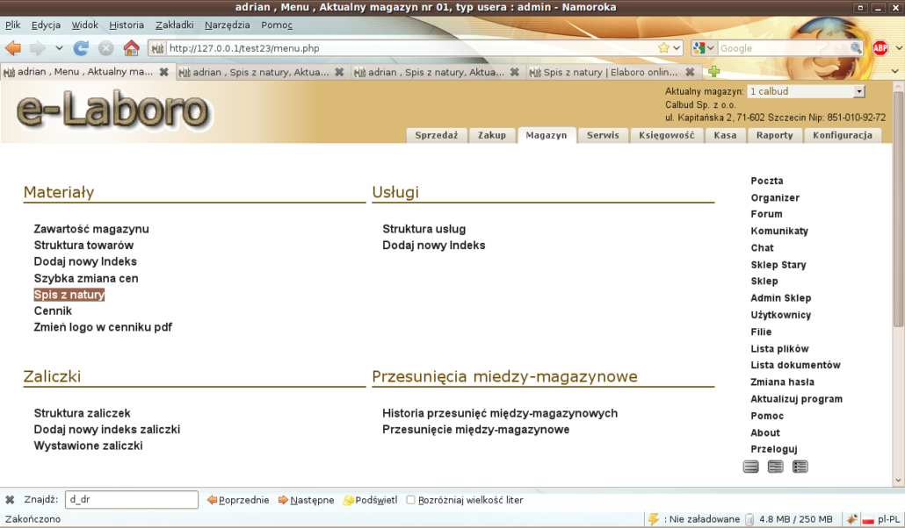Click the first list layout icon below Przeloguj

tap(750, 467)
